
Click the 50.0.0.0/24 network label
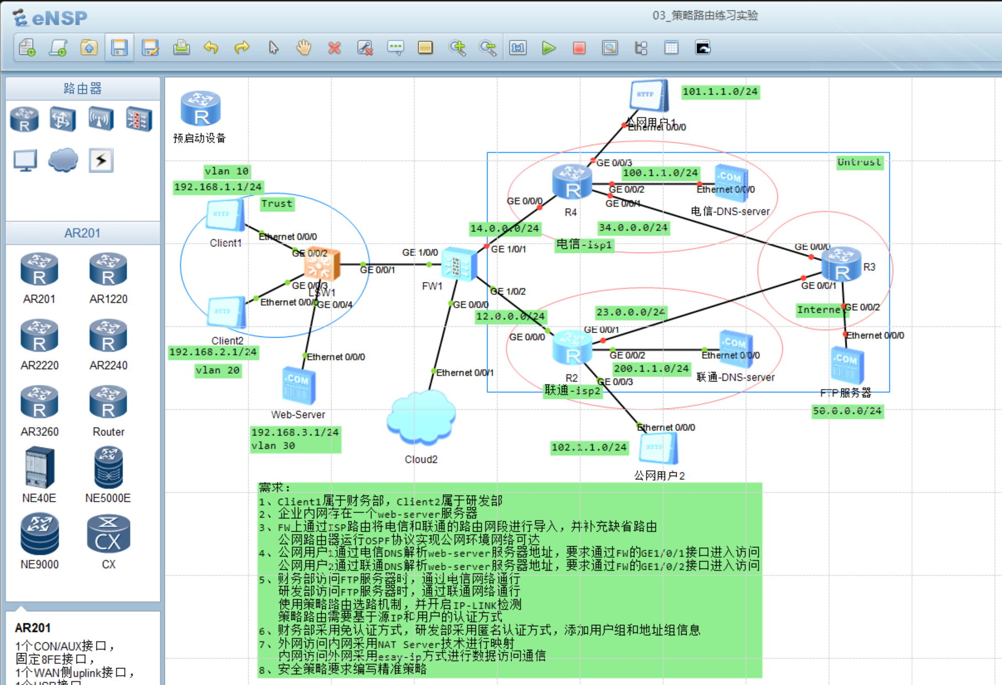tap(847, 411)
